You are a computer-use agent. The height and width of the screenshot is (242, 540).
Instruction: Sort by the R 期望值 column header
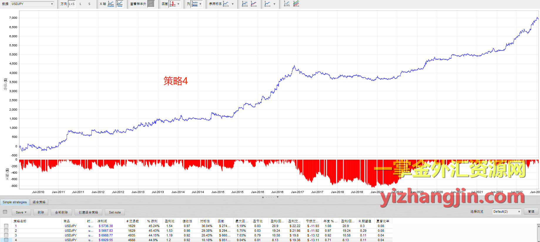pos(365,221)
